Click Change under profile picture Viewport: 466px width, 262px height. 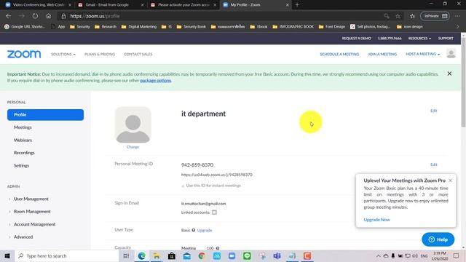click(x=133, y=147)
